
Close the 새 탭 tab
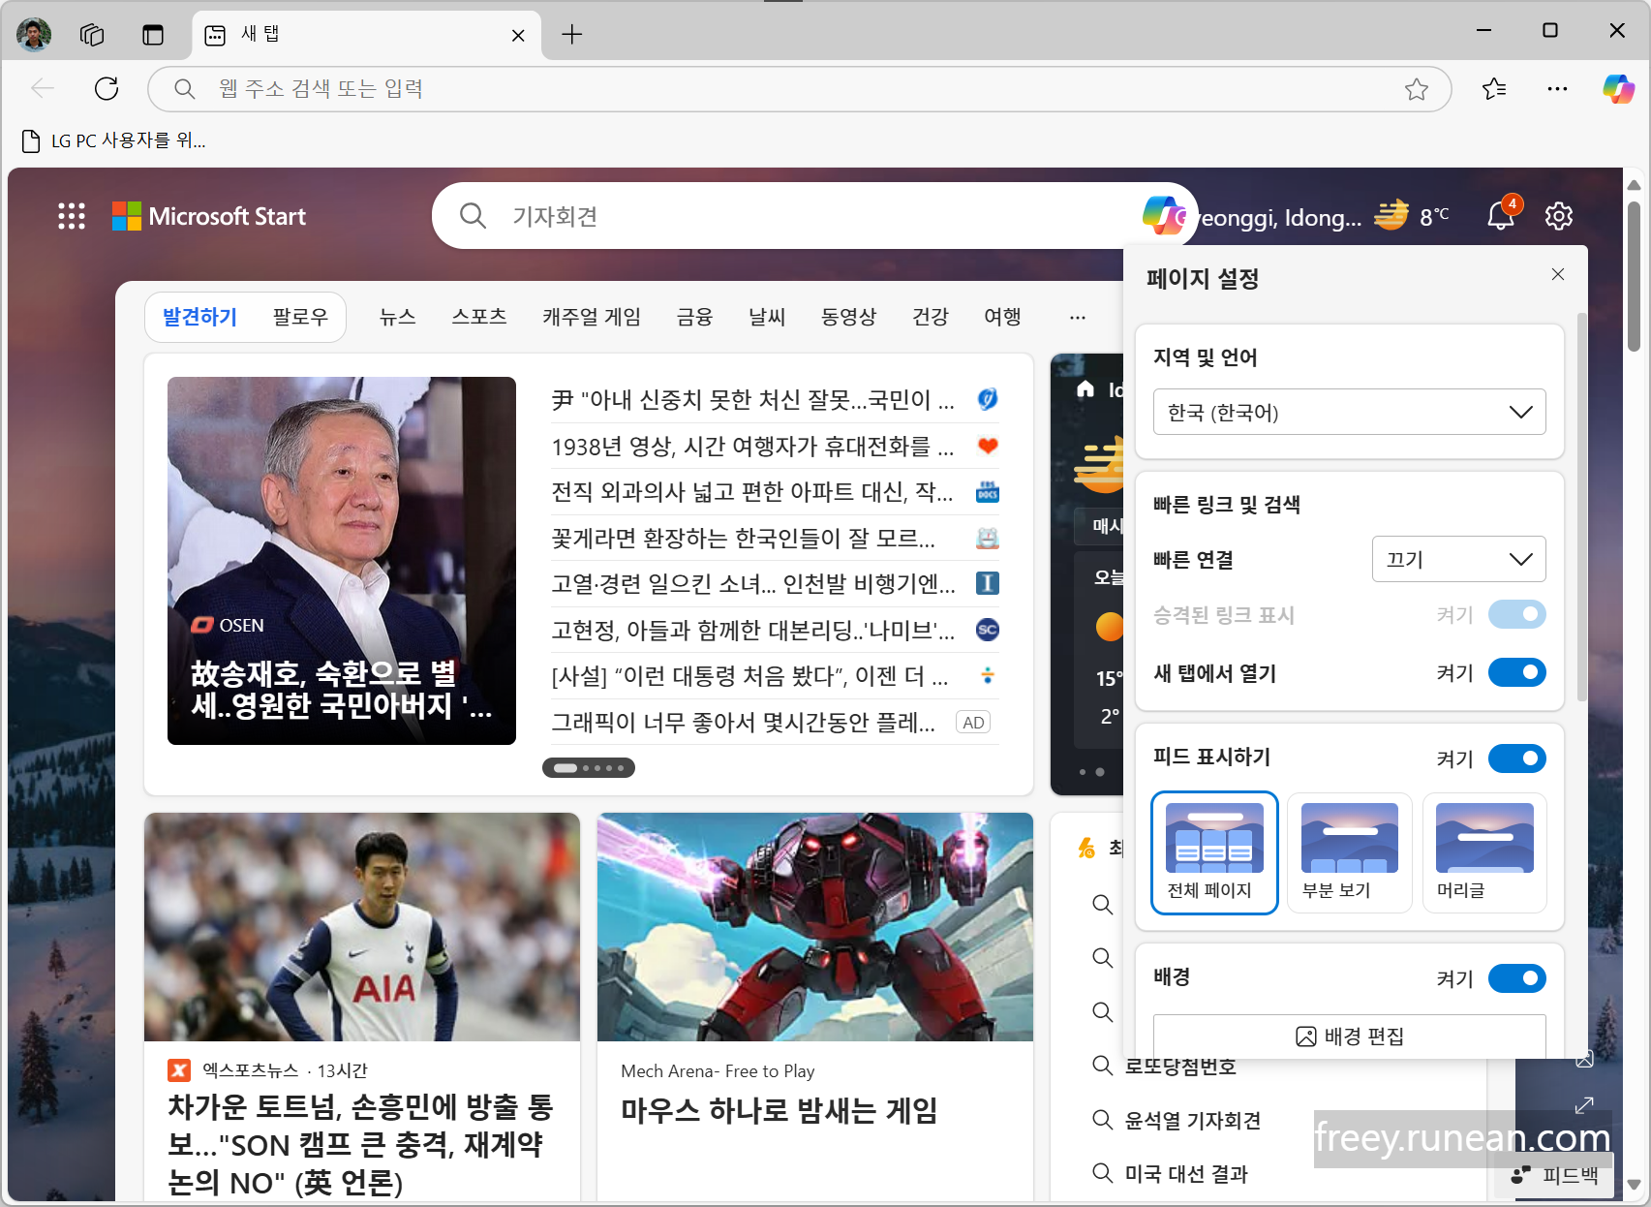518,36
